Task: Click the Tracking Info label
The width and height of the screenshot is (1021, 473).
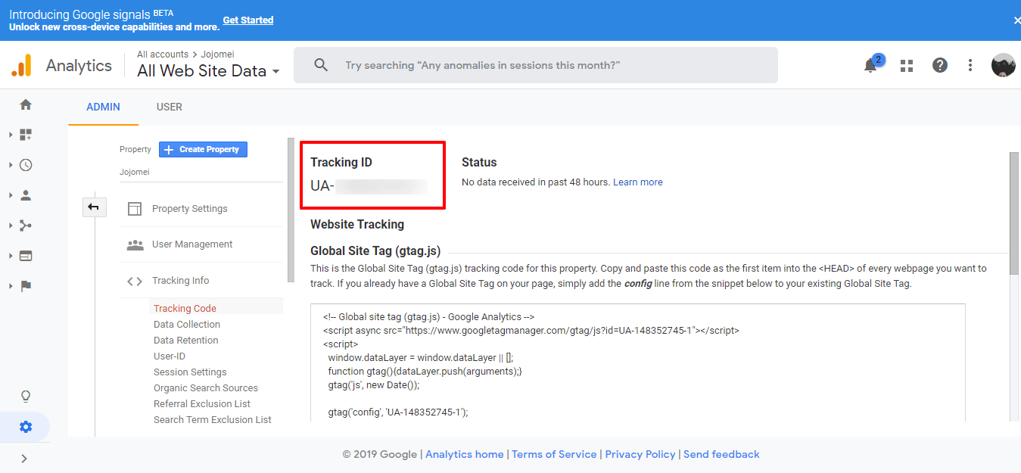Action: coord(181,281)
